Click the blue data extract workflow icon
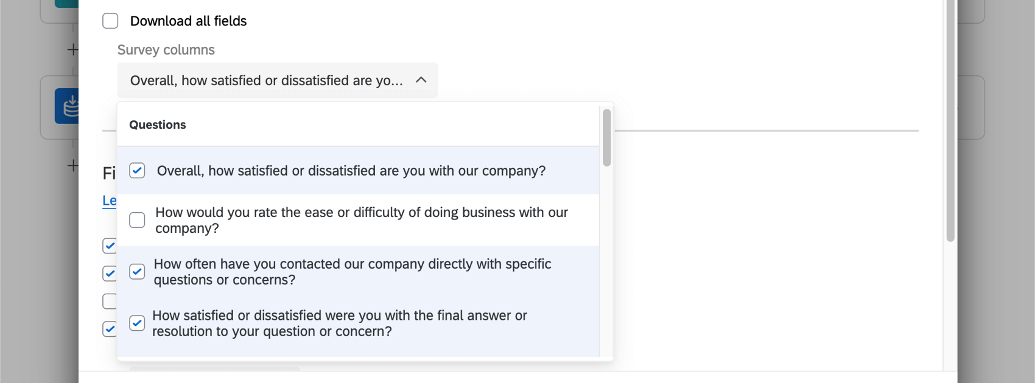 67,106
